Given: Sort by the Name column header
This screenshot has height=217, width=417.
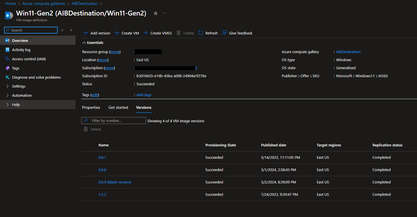Looking at the screenshot, I should point(103,145).
